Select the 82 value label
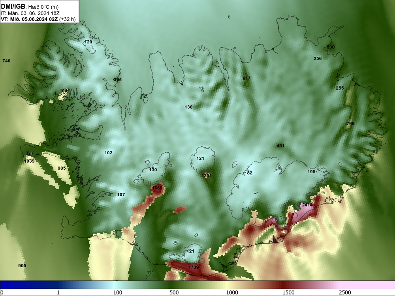This screenshot has width=395, height=296. point(250,173)
